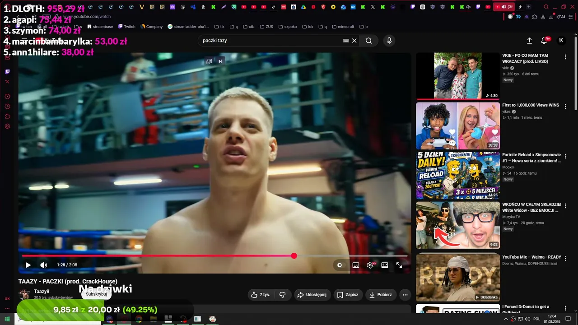578x325 pixels.
Task: Open a new browser tab
Action: [529, 7]
